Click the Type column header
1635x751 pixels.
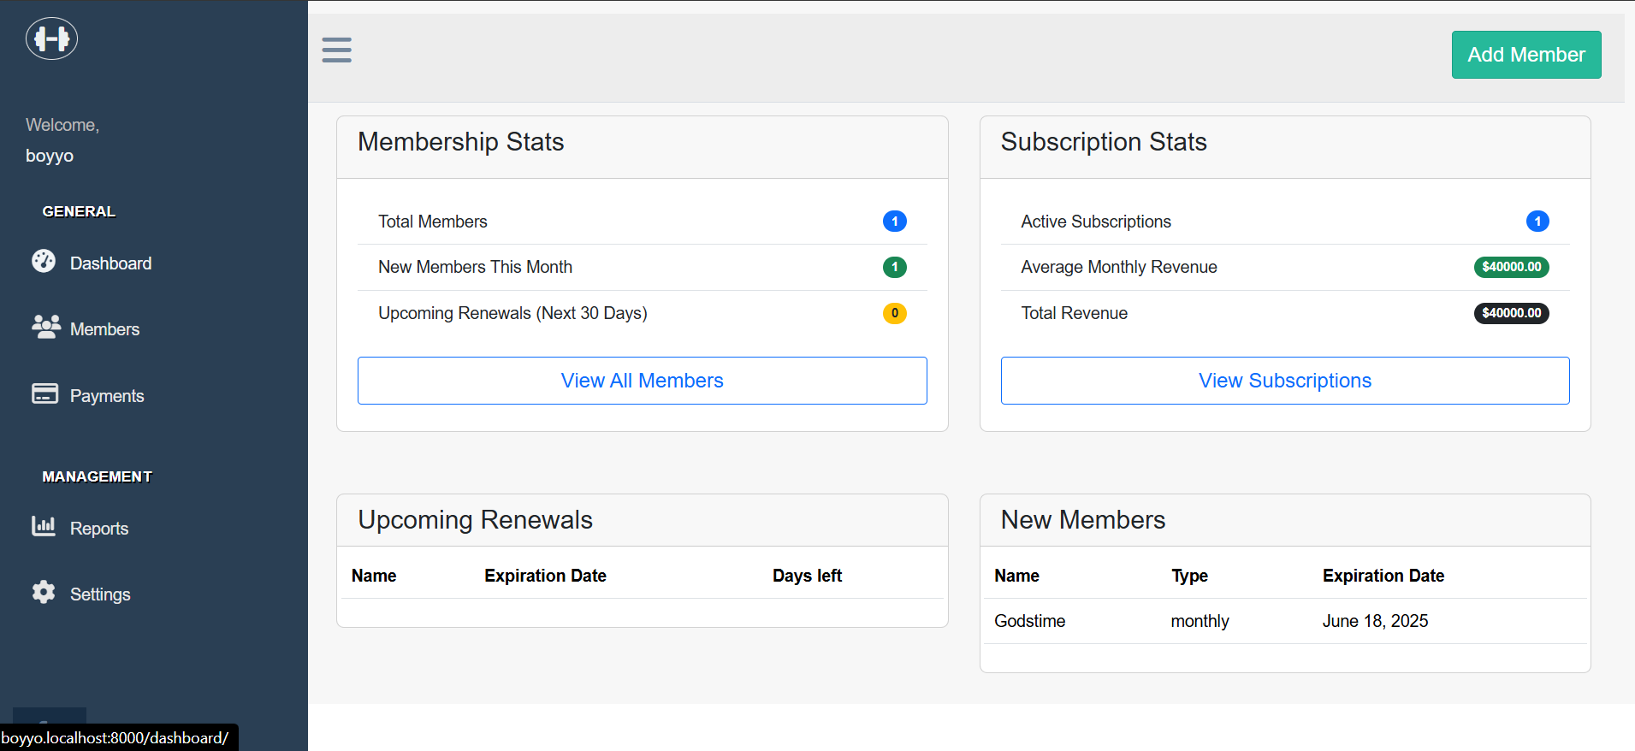1190,576
